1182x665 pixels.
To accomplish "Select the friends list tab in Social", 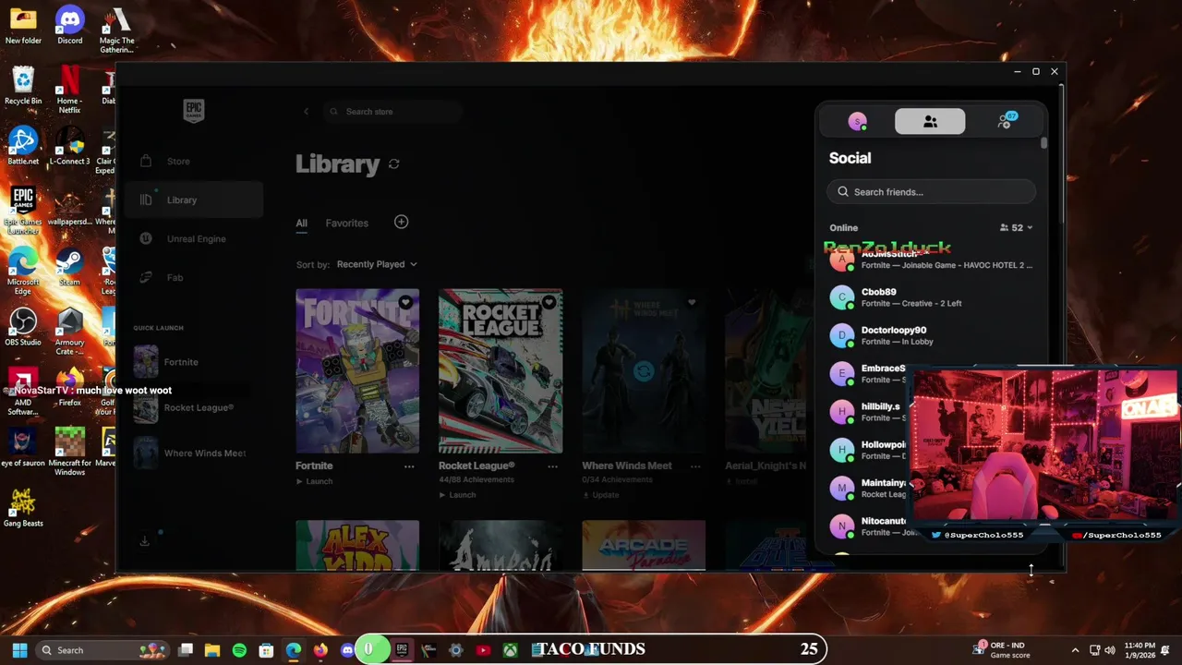I will click(930, 122).
